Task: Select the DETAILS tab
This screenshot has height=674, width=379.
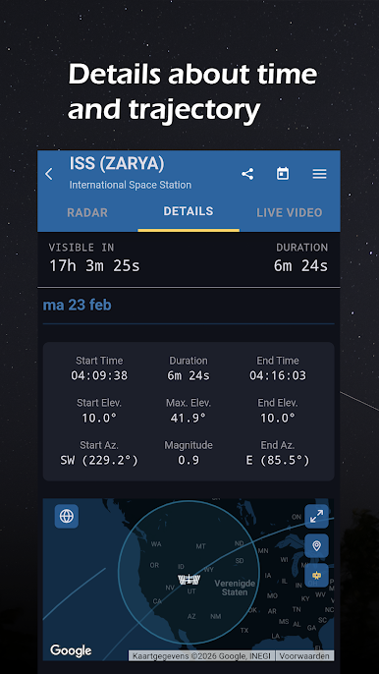Action: click(189, 211)
